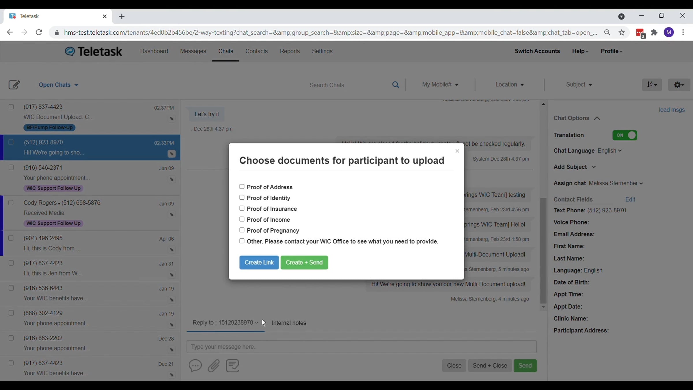This screenshot has width=693, height=390.
Task: Click the Create + Send button
Action: [304, 262]
